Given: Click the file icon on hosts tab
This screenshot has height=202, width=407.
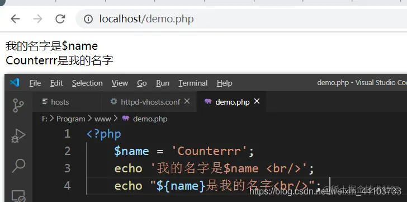Looking at the screenshot, I should [45, 101].
